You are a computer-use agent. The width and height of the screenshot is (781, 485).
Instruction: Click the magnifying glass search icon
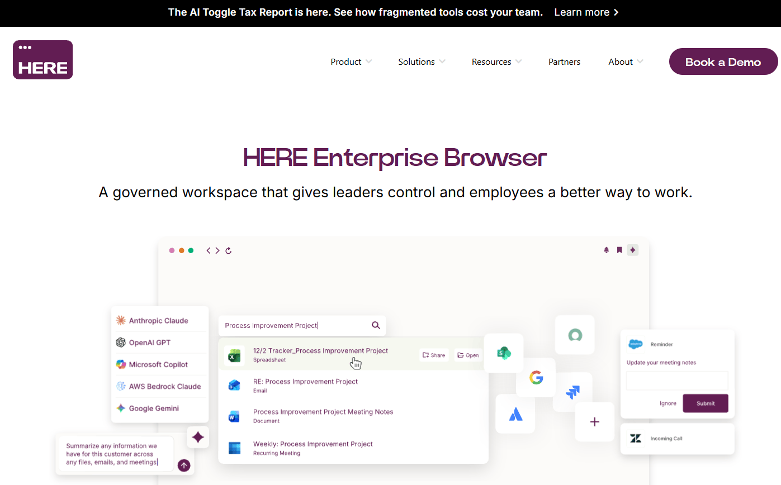[x=376, y=325]
